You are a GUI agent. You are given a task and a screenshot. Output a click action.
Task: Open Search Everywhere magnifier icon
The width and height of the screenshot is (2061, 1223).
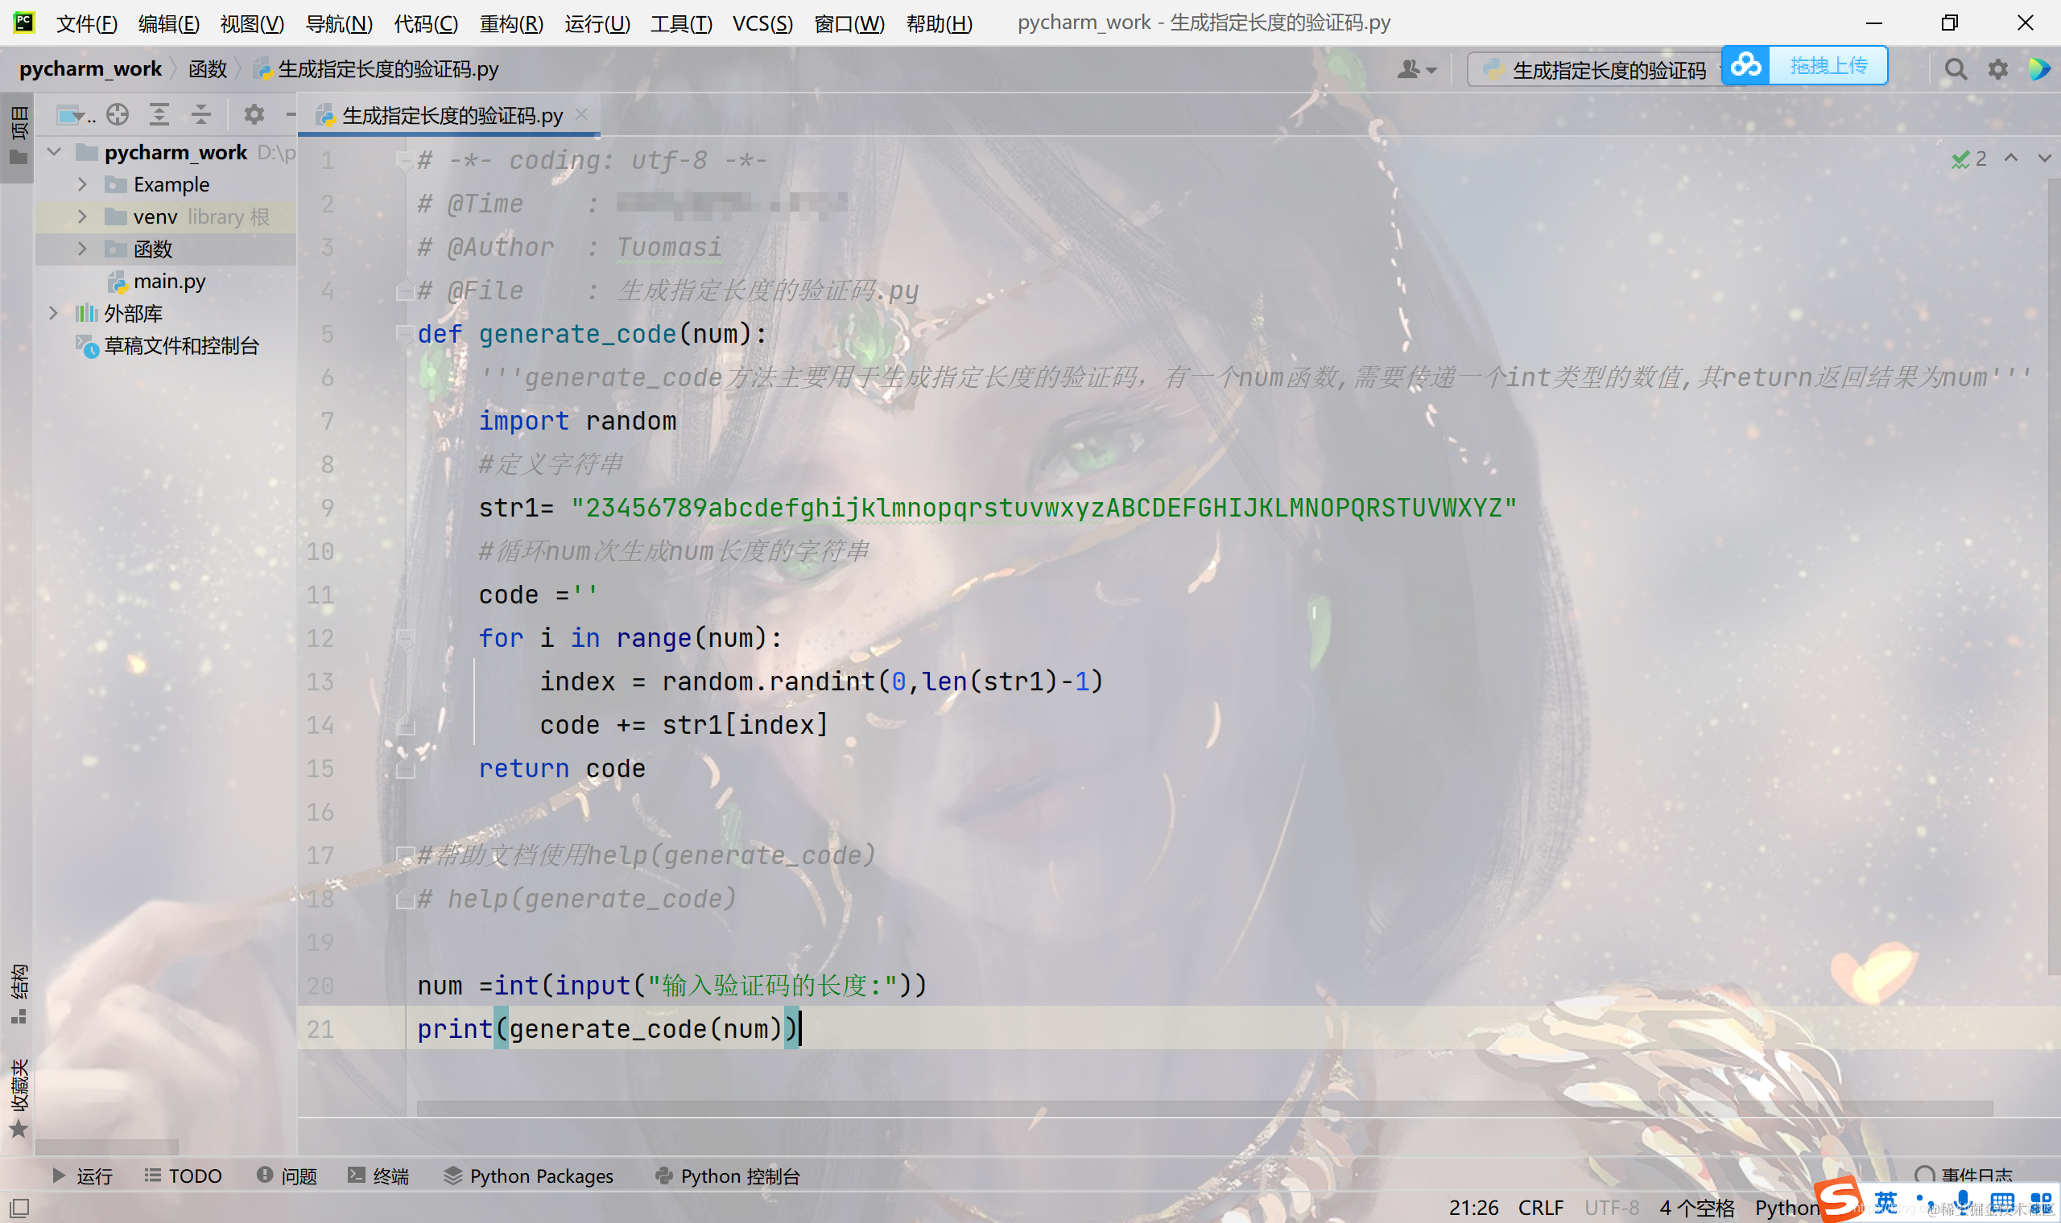(1956, 69)
